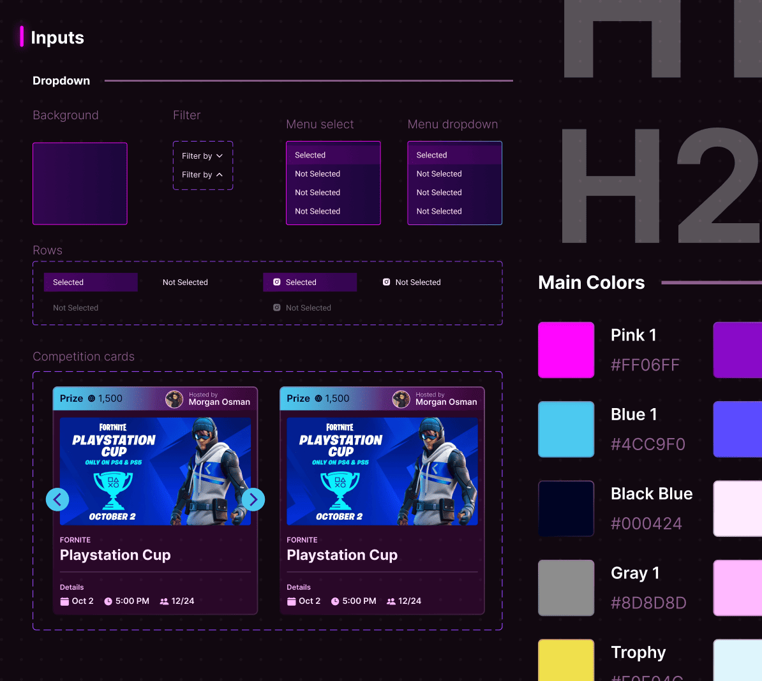Choose middle Not Selected in Menu select list

pos(333,193)
